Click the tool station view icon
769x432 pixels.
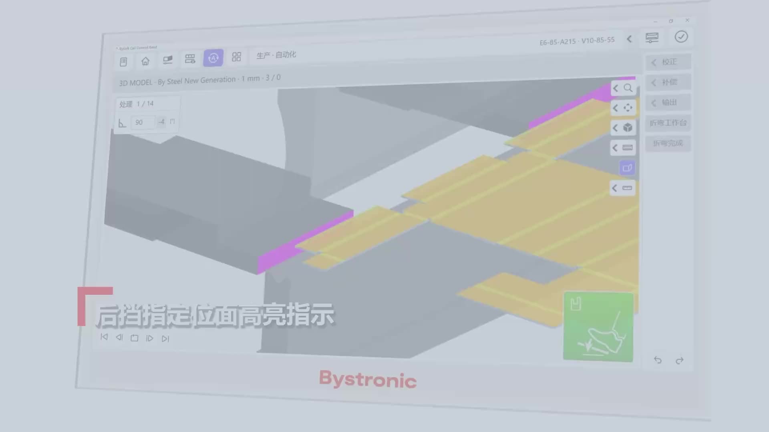click(190, 59)
